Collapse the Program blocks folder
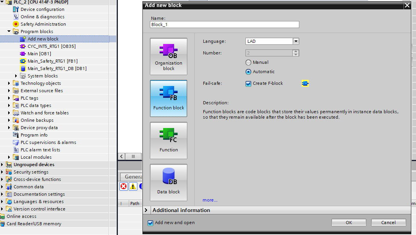This screenshot has width=416, height=235. pos(9,32)
